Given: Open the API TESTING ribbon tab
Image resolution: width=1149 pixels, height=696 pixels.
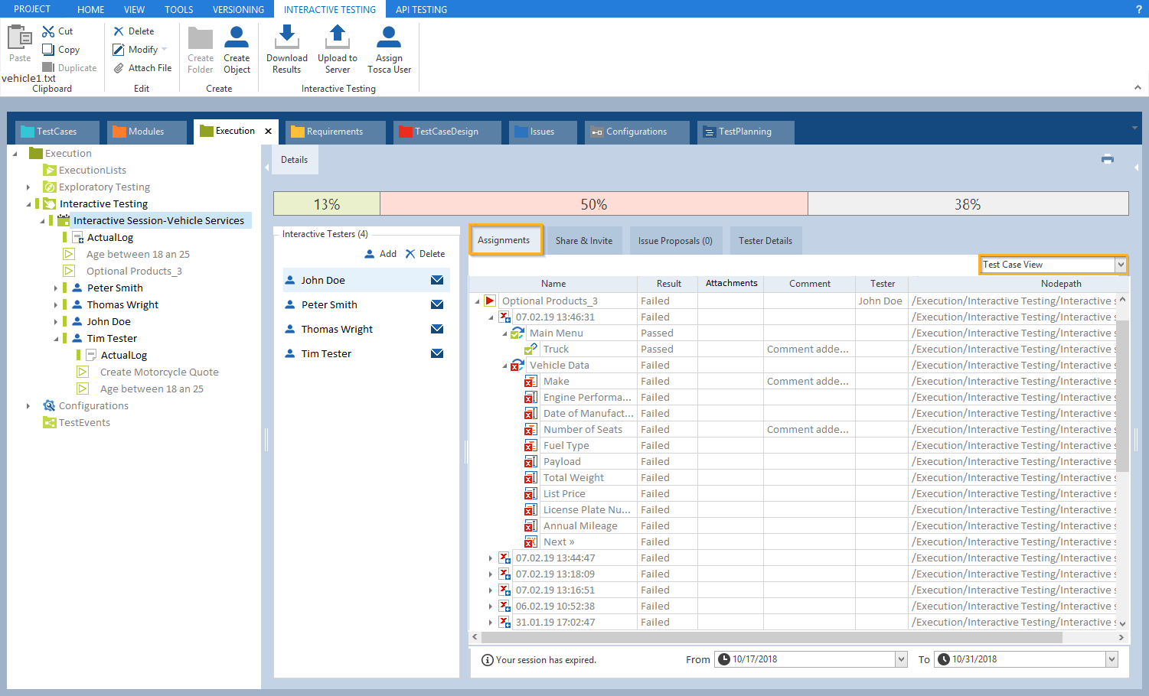Looking at the screenshot, I should click(421, 9).
